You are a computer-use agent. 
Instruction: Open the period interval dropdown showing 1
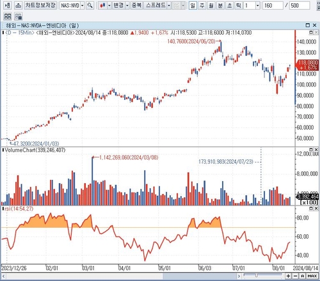click(257, 5)
